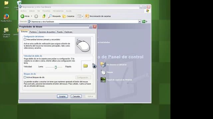Click the Mouse link text
The width and height of the screenshot is (213, 119).
click(109, 72)
